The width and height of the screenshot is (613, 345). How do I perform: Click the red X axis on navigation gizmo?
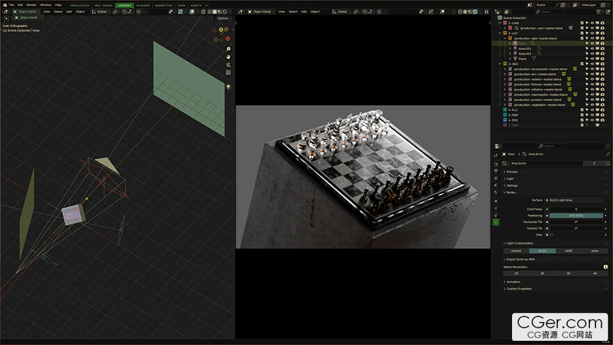(228, 39)
